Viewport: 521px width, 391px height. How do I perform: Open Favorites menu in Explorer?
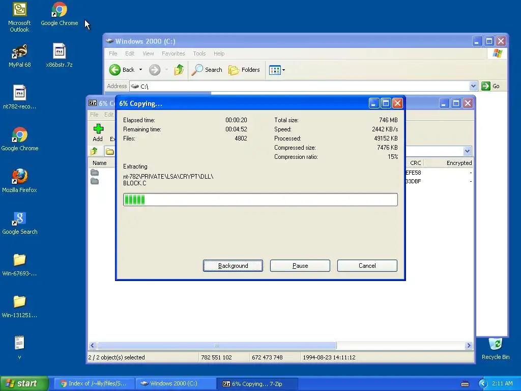[x=173, y=53]
